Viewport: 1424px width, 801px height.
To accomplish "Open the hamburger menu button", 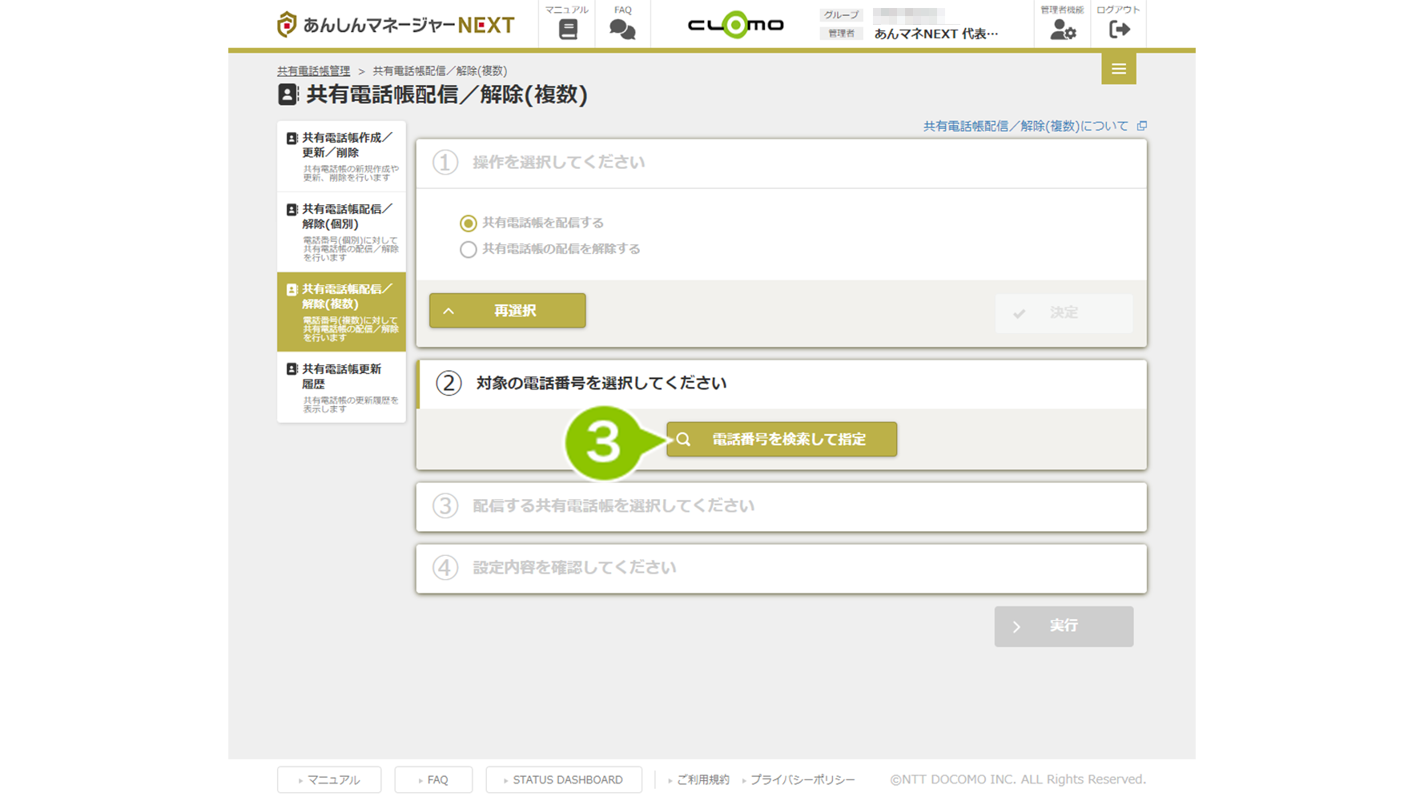I will tap(1118, 69).
